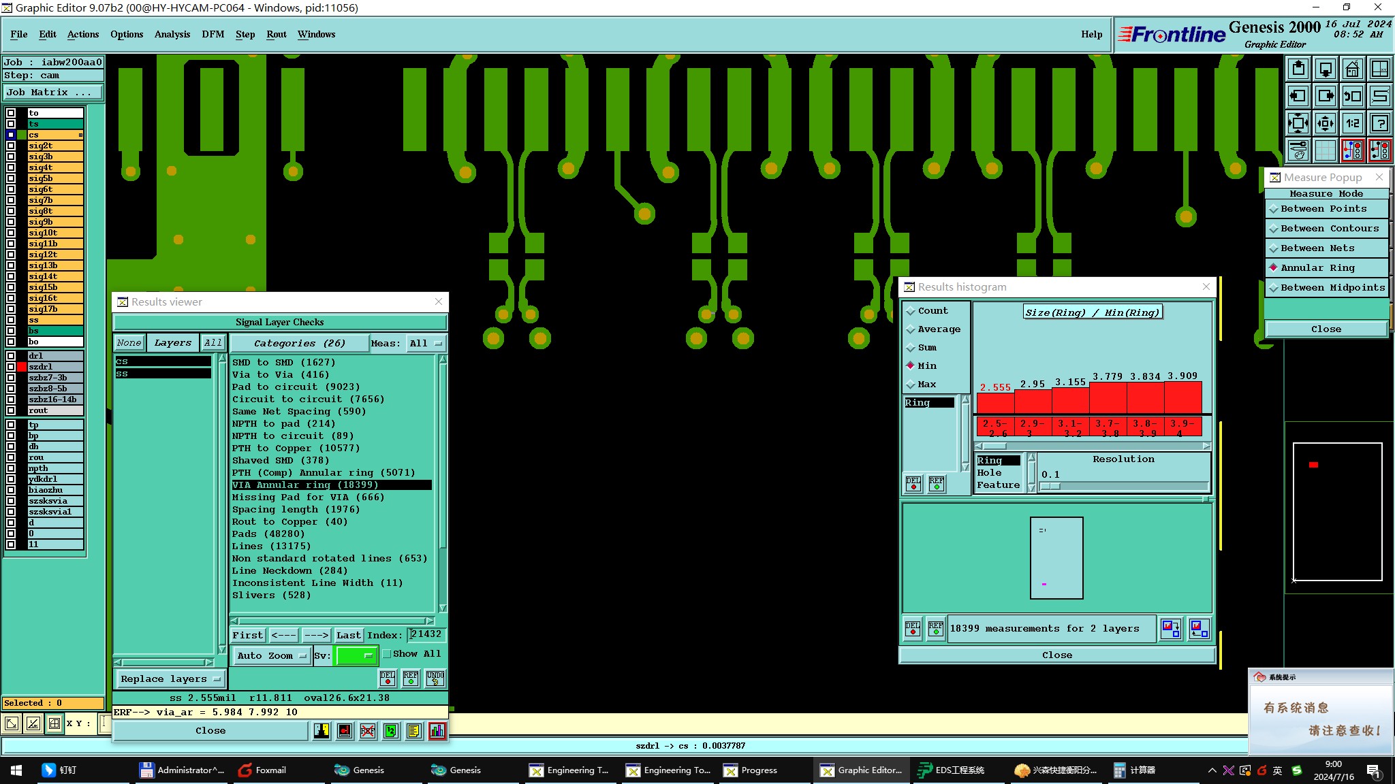Screen dimensions: 1395x784
Task: Click the Home view icon
Action: coord(1352,69)
